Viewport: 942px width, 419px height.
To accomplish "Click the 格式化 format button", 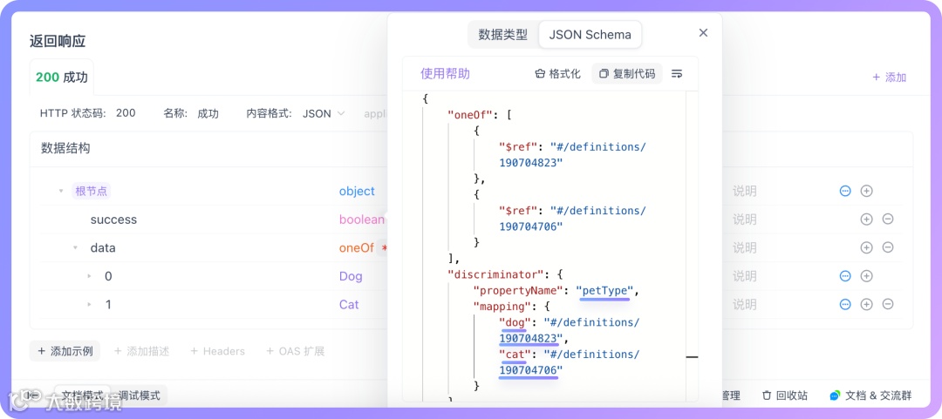I will pyautogui.click(x=558, y=74).
